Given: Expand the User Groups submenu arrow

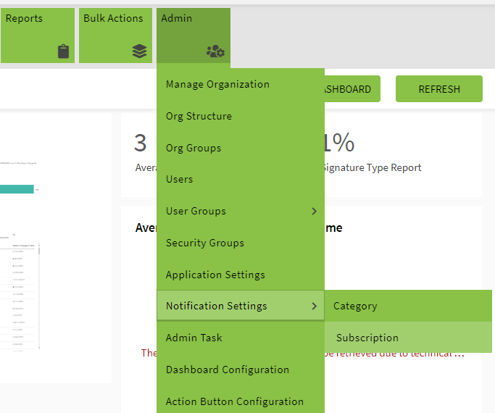Looking at the screenshot, I should (314, 211).
